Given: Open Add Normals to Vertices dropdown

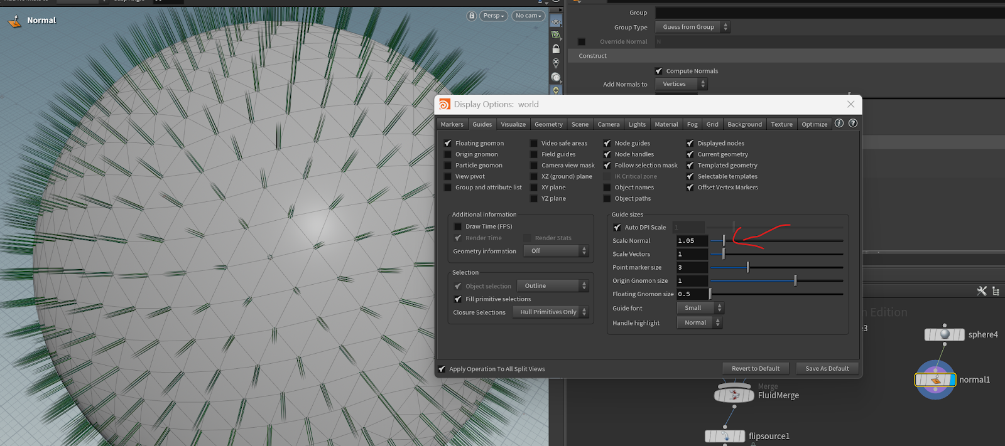Looking at the screenshot, I should click(x=682, y=84).
